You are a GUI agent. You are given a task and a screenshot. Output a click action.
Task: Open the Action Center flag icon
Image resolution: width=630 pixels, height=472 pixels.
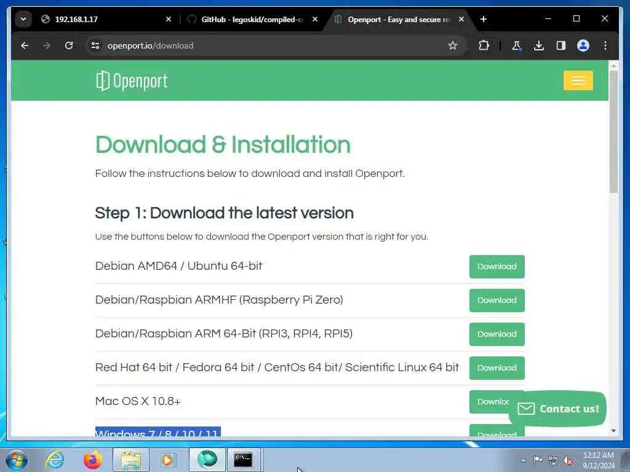point(538,460)
